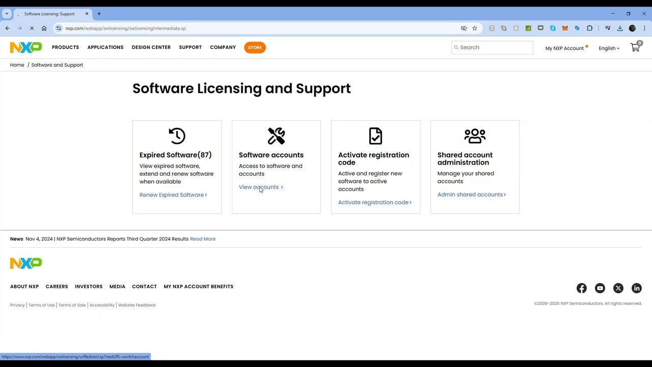Open the shopping cart icon
The width and height of the screenshot is (652, 367).
point(635,47)
